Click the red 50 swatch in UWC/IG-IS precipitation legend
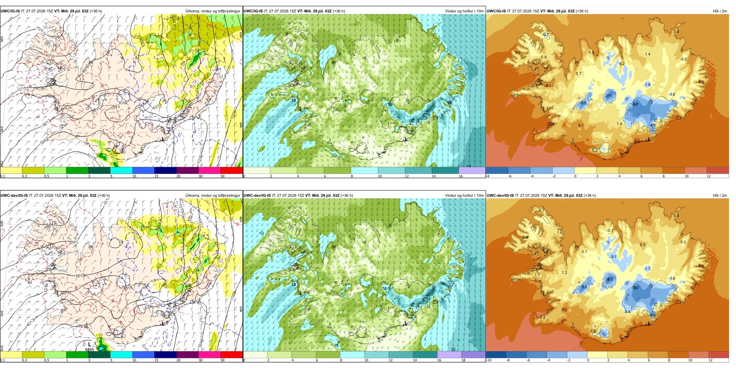 232,170
